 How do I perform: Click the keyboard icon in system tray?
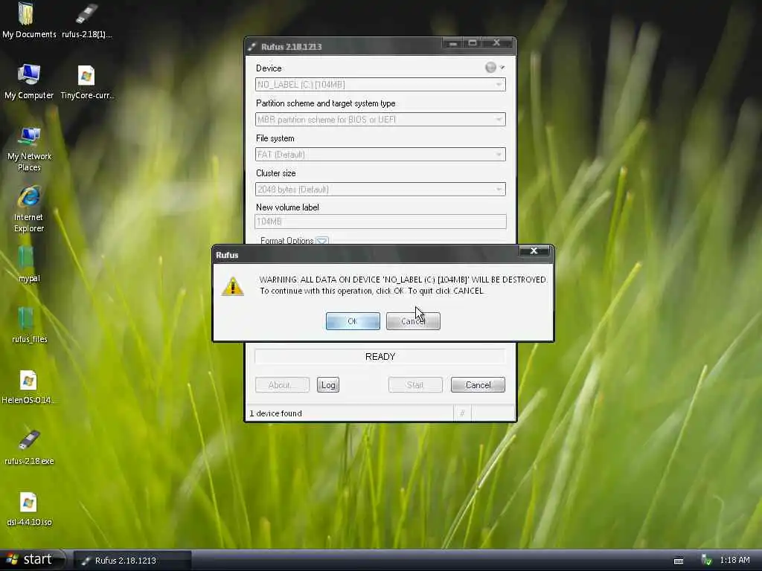click(x=679, y=561)
